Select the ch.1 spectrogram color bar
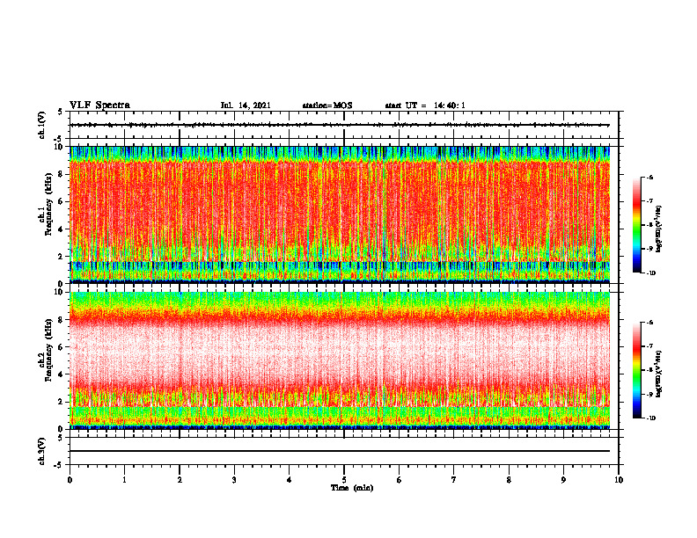Image resolution: width=697 pixels, height=538 pixels. [x=636, y=225]
